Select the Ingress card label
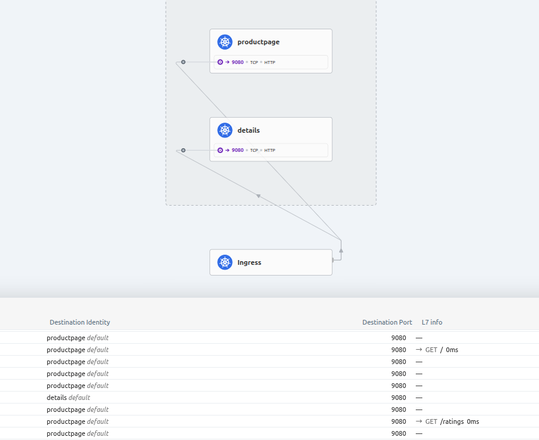539x440 pixels. coord(249,262)
